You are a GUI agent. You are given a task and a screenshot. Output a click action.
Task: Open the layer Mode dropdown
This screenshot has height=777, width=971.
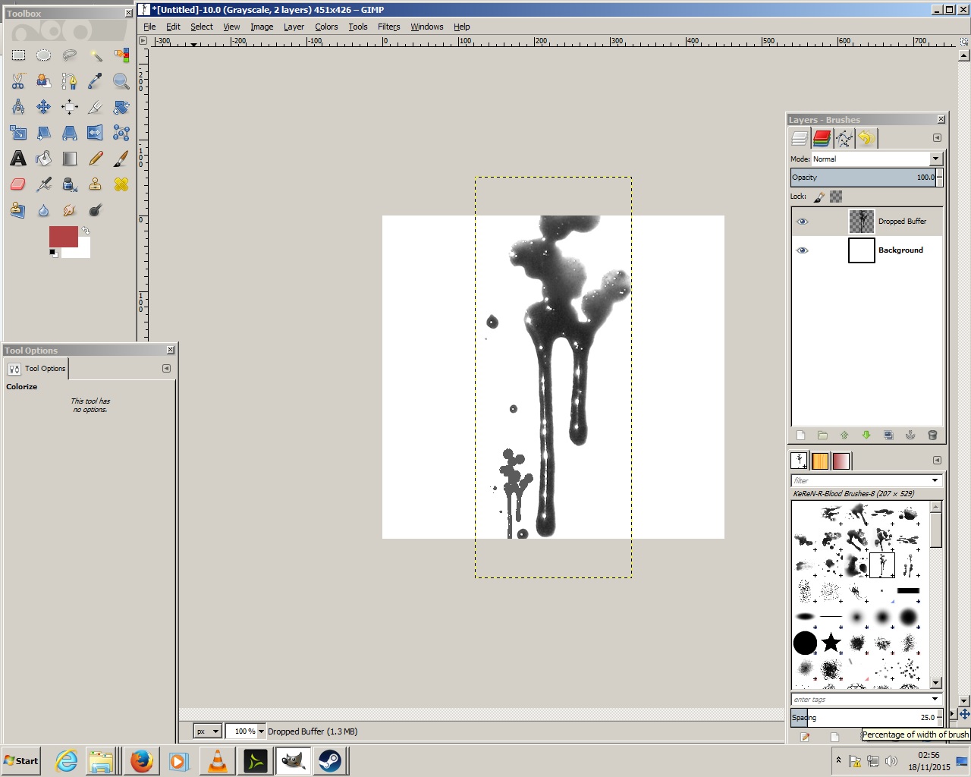click(877, 159)
